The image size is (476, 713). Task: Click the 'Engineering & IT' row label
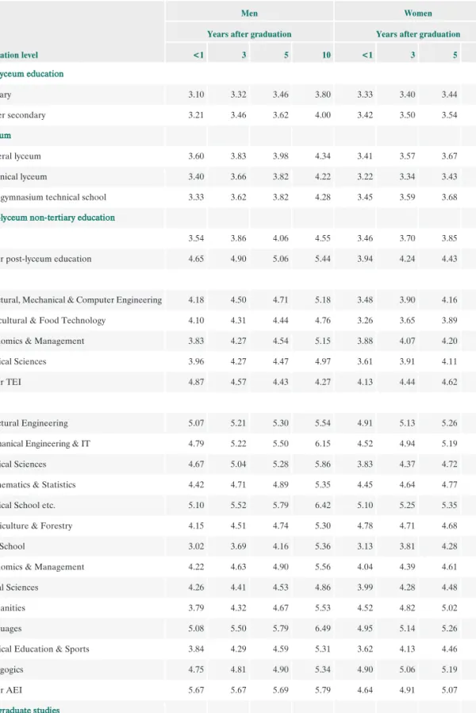[59, 443]
